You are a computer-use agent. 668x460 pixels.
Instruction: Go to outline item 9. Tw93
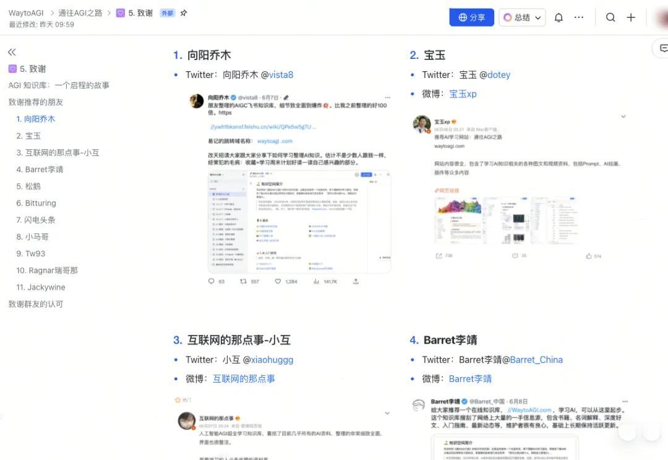pos(31,254)
